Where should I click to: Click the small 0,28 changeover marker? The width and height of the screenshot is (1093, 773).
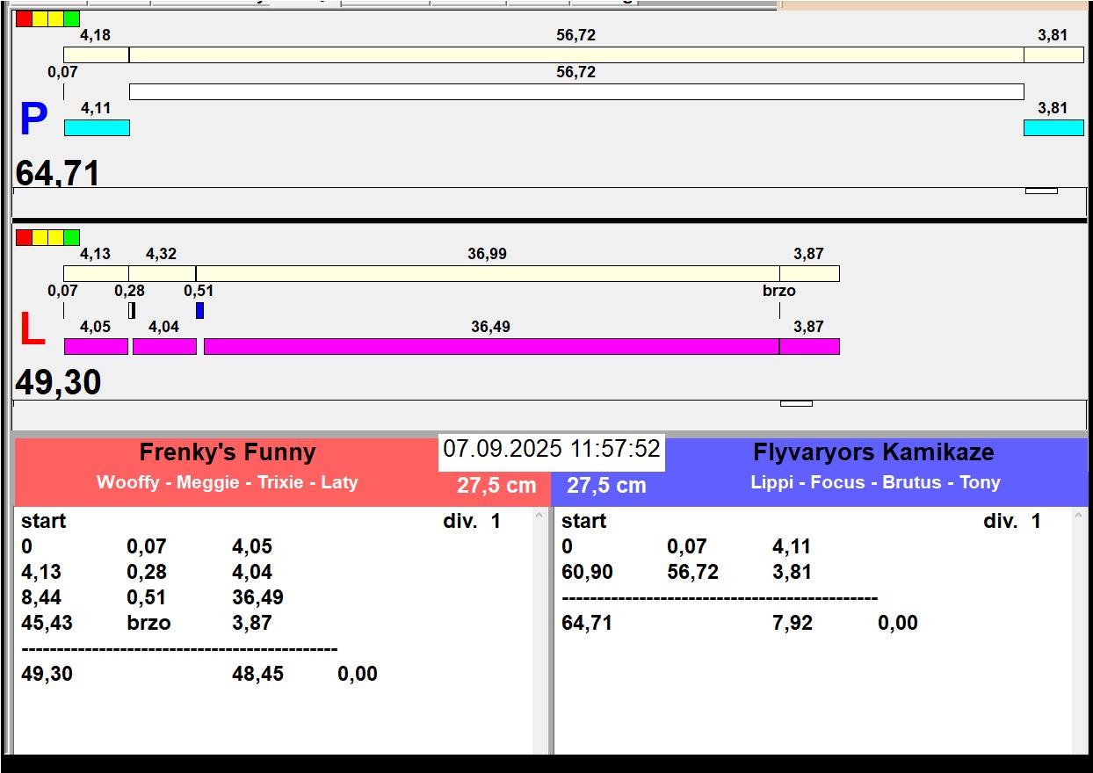click(132, 310)
